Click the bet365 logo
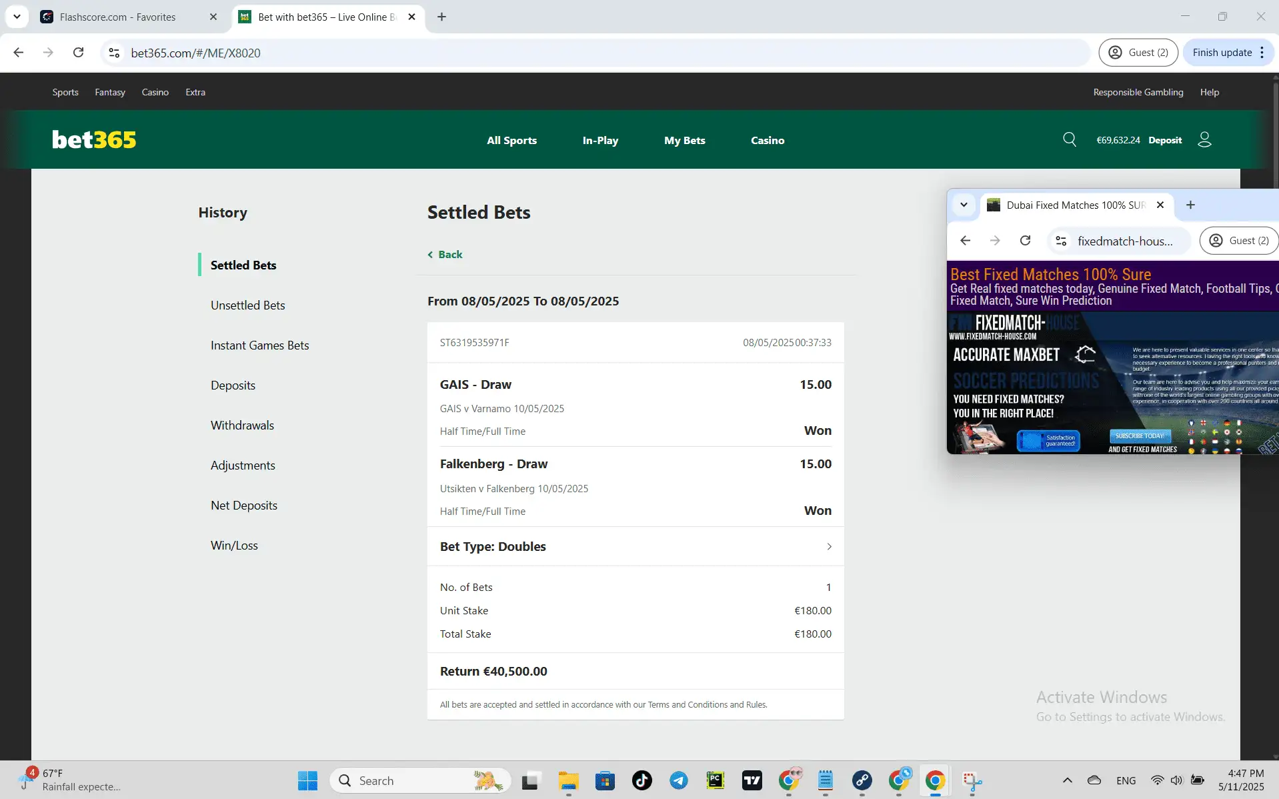The width and height of the screenshot is (1279, 799). [x=93, y=139]
